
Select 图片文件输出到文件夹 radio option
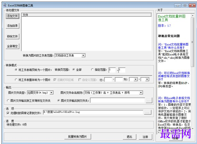59,101
